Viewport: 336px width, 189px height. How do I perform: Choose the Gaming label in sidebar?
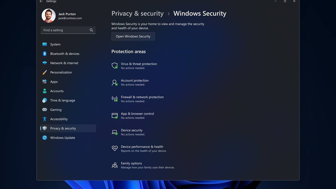56,110
